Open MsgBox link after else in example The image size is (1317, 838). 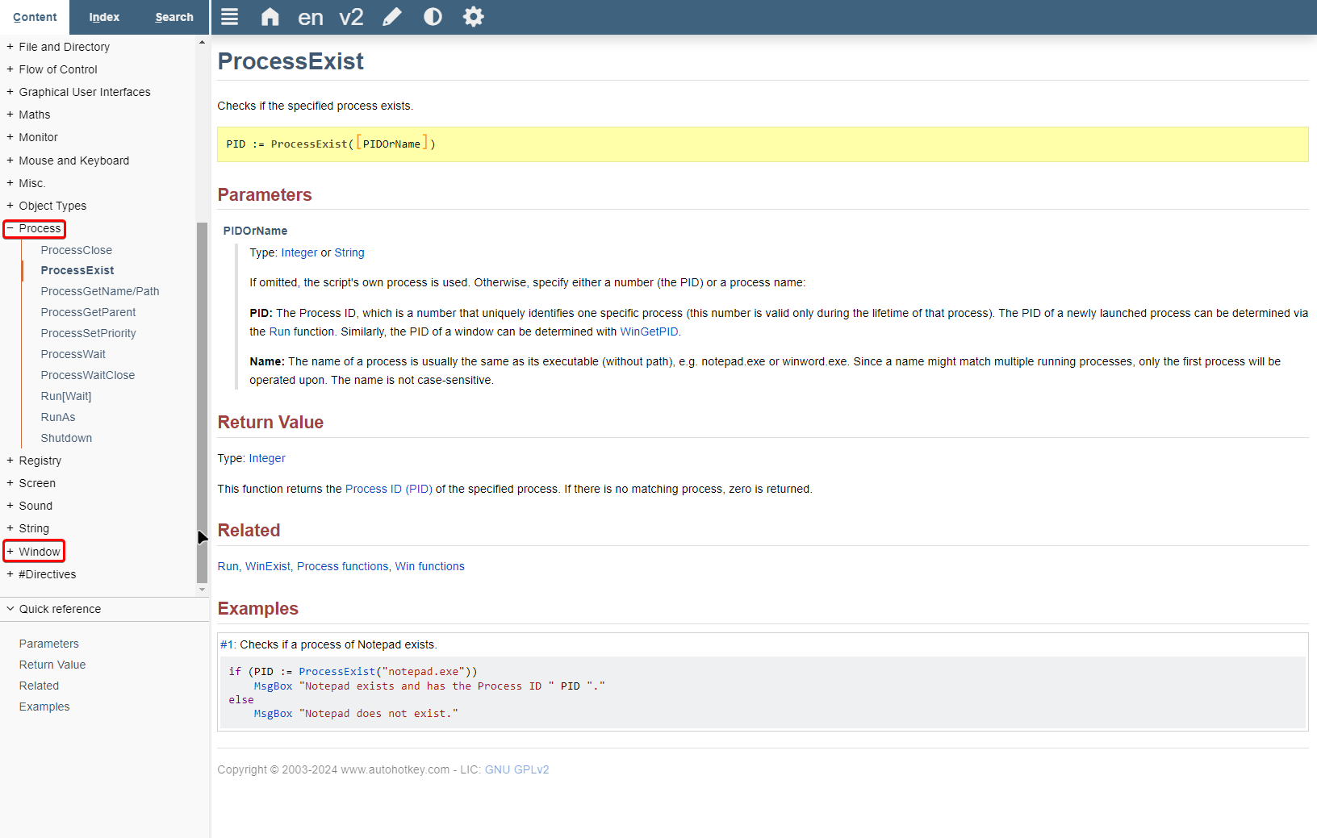click(x=274, y=713)
